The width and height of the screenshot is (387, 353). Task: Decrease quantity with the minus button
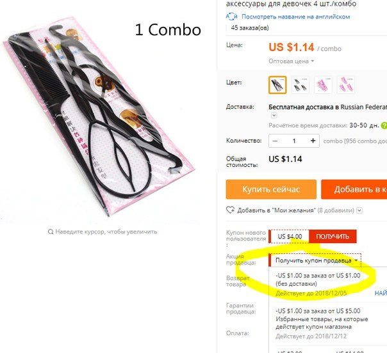(x=275, y=141)
